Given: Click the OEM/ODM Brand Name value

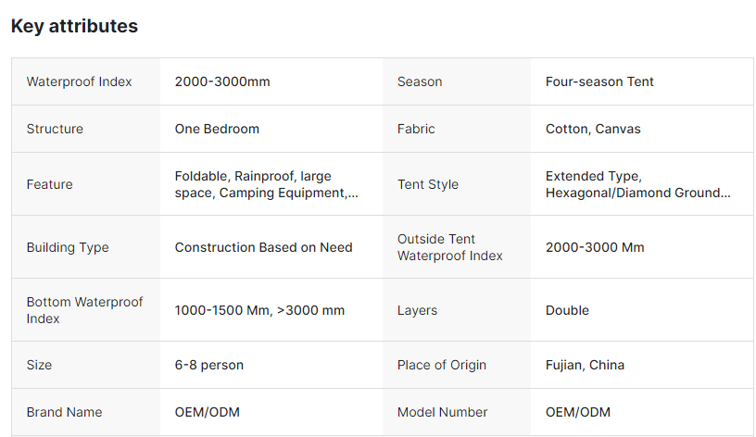Looking at the screenshot, I should [x=207, y=412].
